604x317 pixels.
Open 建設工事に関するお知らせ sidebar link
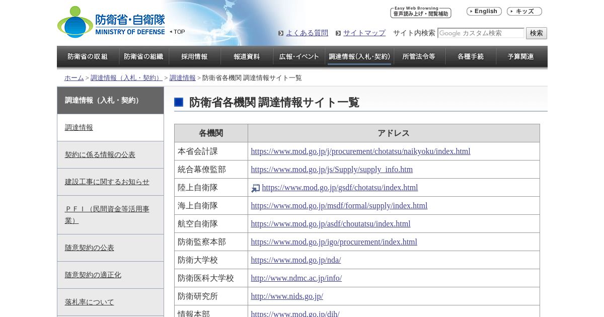(x=107, y=182)
